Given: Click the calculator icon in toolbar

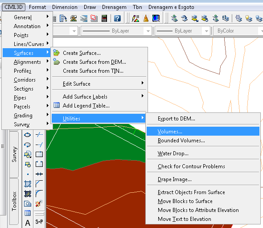Looking at the screenshot, I should tap(104, 18).
